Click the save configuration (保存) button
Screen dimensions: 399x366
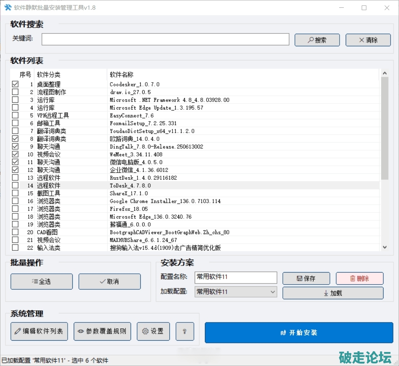306,278
